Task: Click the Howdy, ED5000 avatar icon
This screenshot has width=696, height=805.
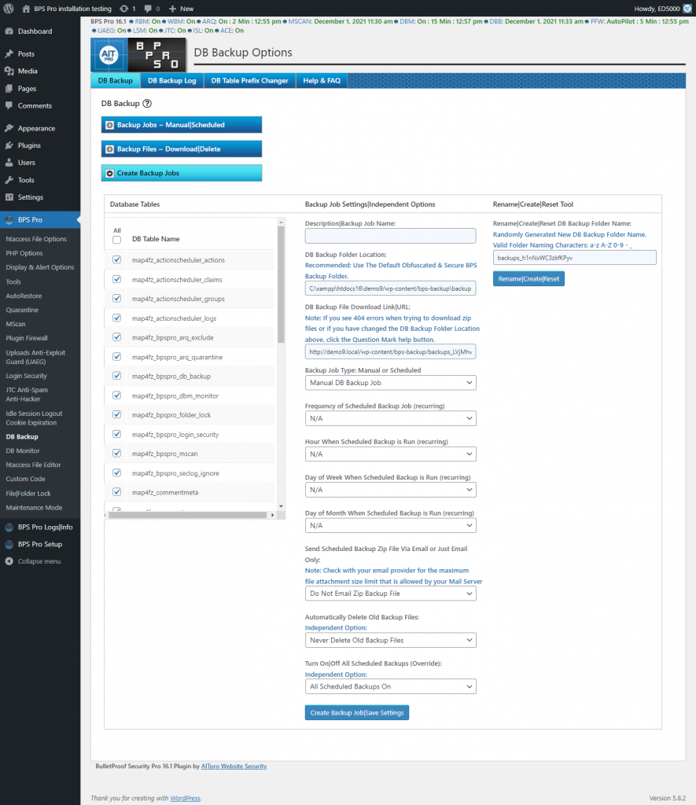Action: coord(686,8)
